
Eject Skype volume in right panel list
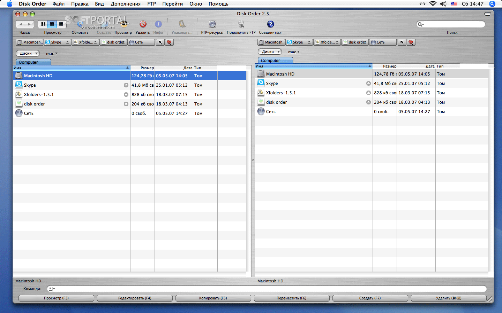click(x=368, y=83)
